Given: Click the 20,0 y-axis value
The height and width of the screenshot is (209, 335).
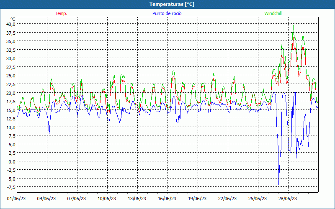Looking at the screenshot, I should [11, 93].
